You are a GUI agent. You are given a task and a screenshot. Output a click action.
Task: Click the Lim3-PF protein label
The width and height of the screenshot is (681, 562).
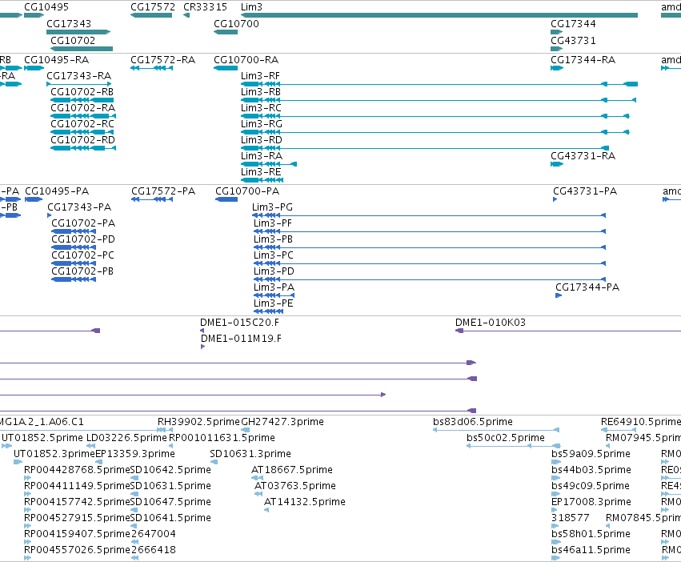click(273, 223)
